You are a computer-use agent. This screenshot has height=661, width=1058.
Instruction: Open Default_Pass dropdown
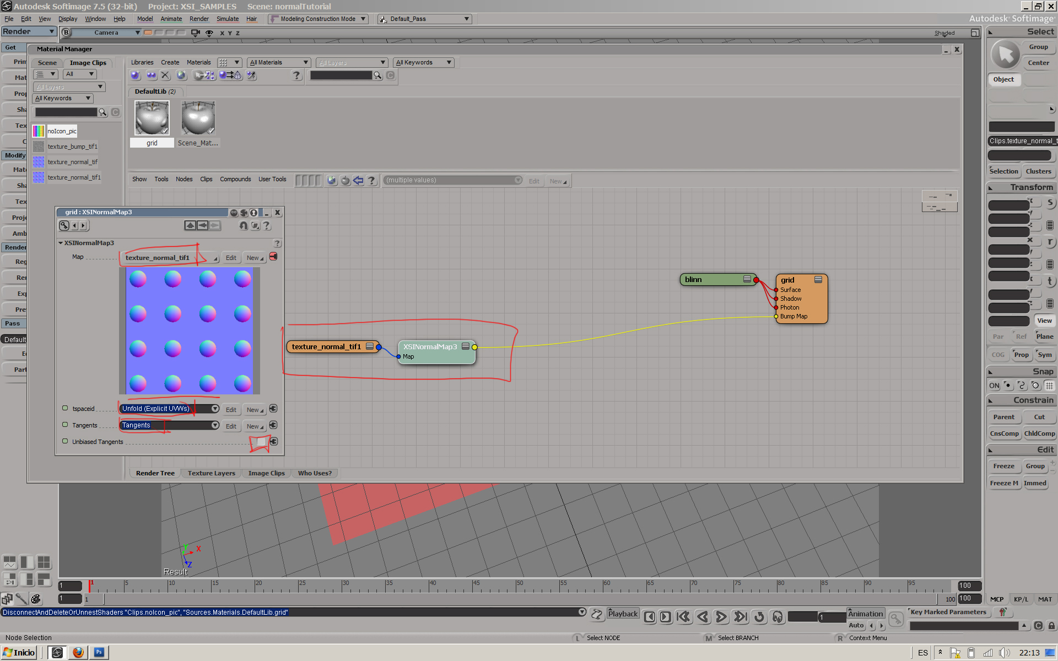pos(425,19)
